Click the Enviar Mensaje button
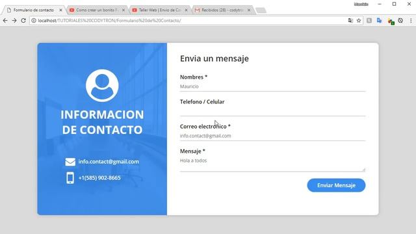 336,185
